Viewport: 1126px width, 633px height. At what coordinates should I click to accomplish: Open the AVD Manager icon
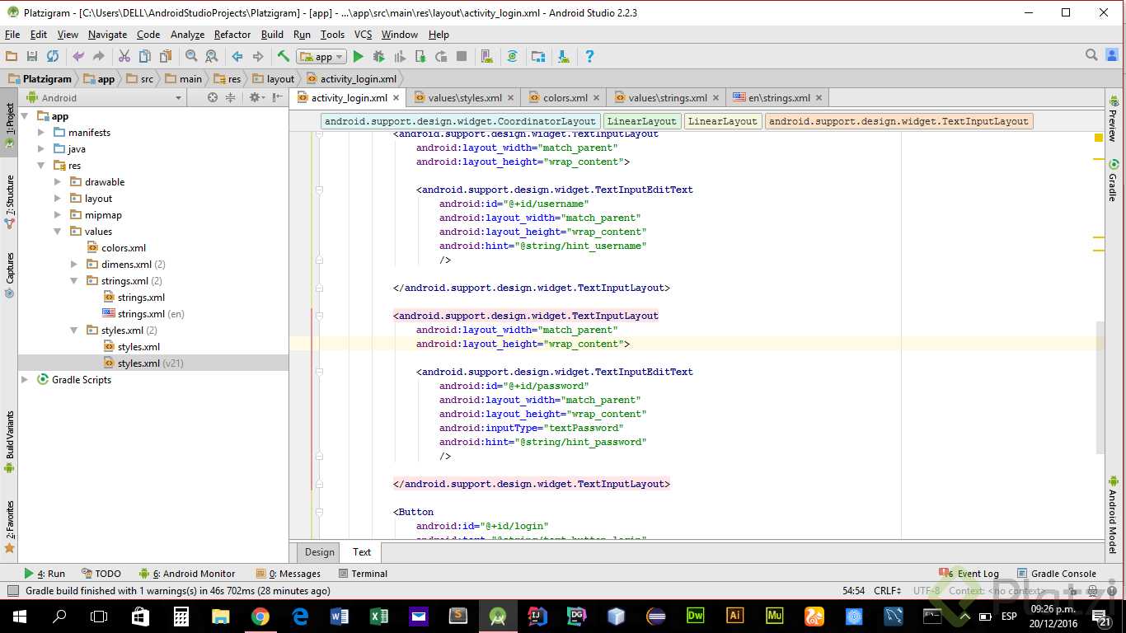487,57
